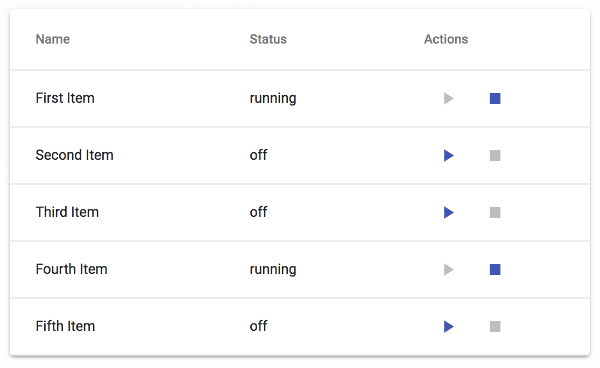The height and width of the screenshot is (368, 600).
Task: Start the Fifth Item using play button
Action: (448, 327)
